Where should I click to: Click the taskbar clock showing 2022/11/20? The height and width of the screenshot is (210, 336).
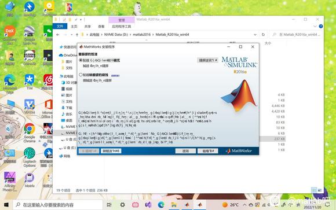(313, 205)
